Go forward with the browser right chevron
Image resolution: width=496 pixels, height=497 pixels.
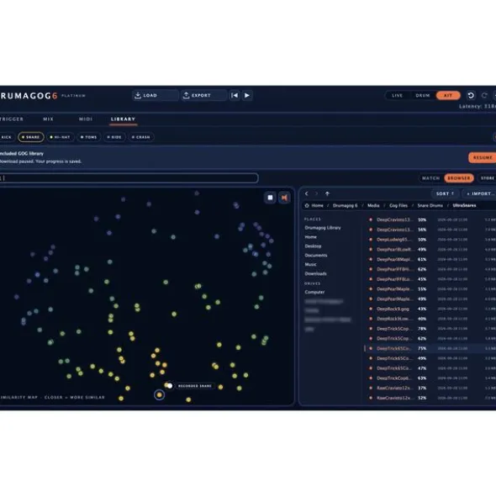tap(316, 193)
